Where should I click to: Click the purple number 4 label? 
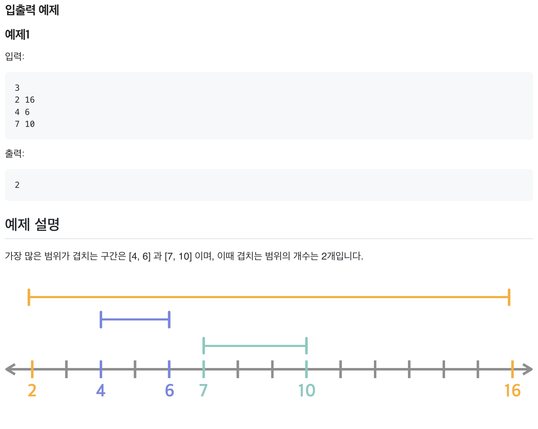(101, 391)
